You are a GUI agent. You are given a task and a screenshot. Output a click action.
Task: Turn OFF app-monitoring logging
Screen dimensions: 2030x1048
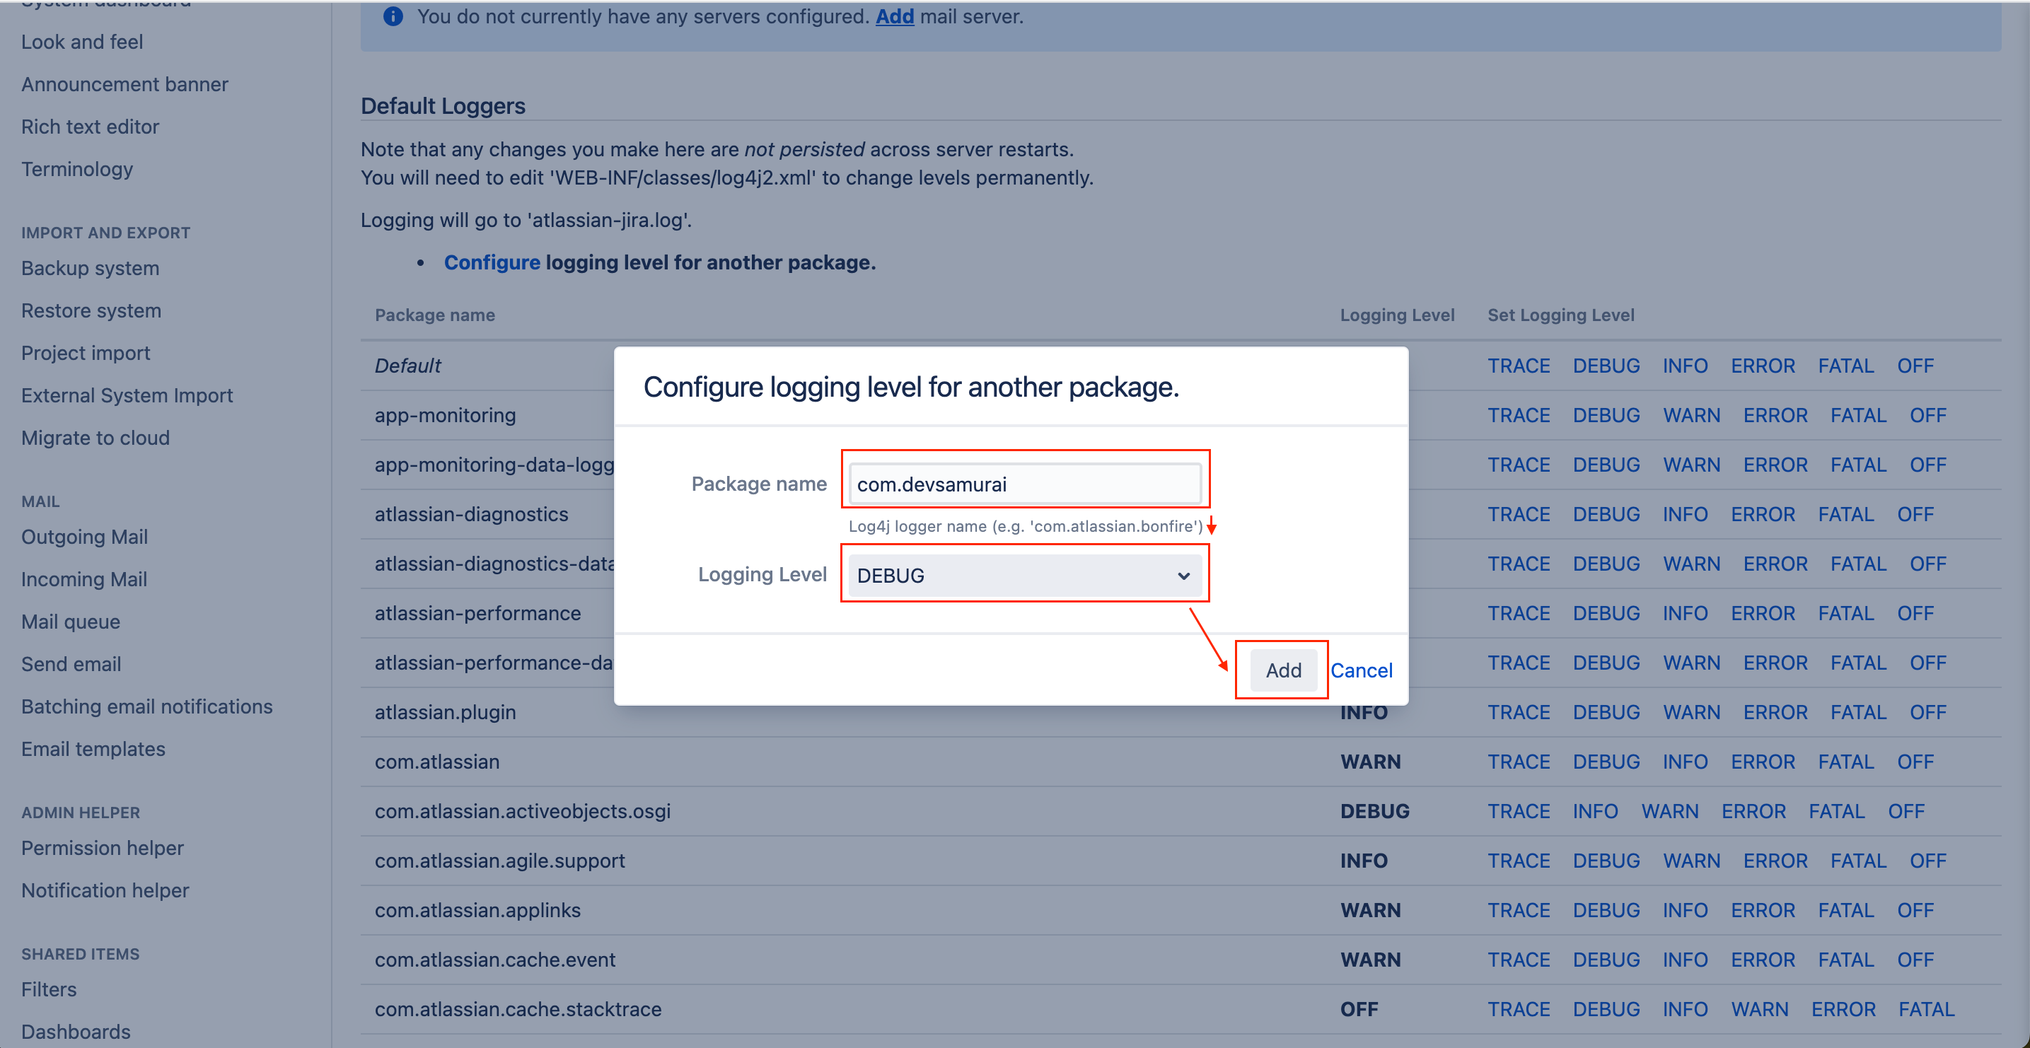coord(1927,415)
